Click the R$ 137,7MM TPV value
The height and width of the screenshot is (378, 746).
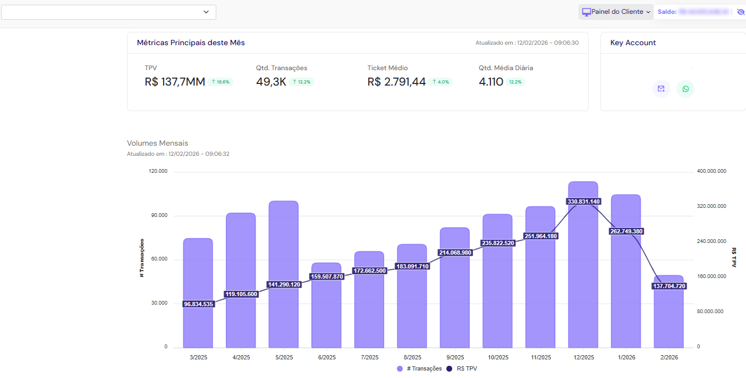(175, 82)
